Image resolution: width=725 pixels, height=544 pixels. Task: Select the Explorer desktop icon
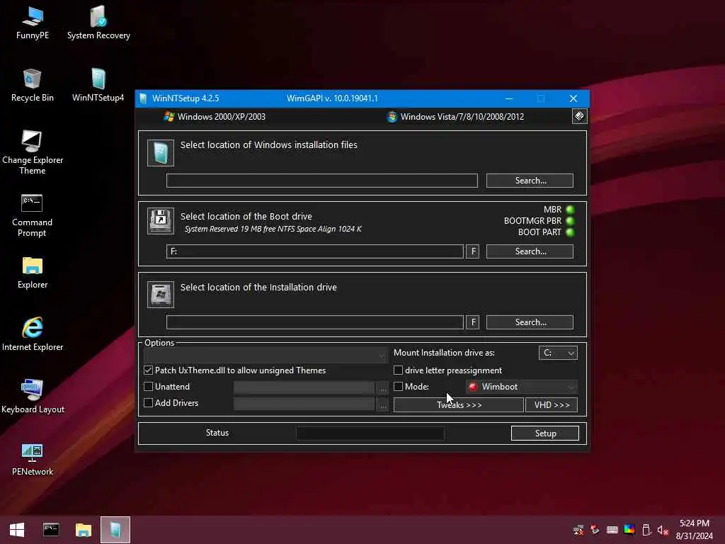33,273
